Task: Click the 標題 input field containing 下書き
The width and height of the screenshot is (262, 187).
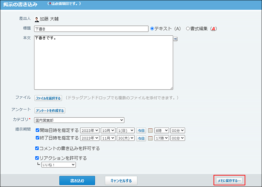Action: [91, 29]
